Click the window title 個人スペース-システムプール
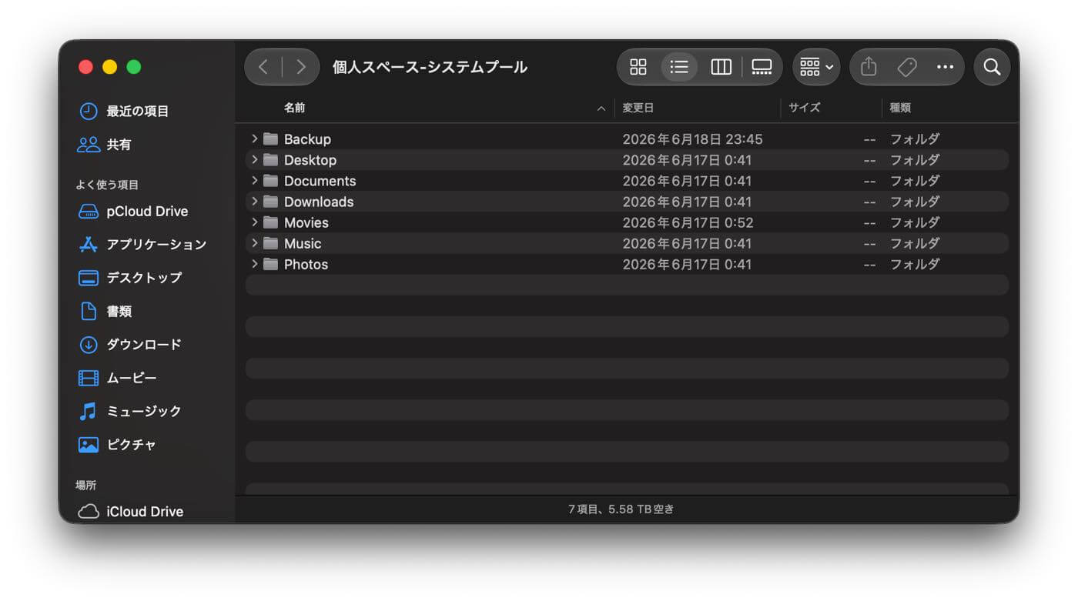Viewport: 1078px width, 601px height. [x=430, y=67]
